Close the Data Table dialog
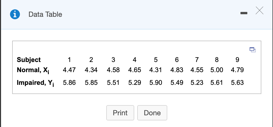 [260, 11]
